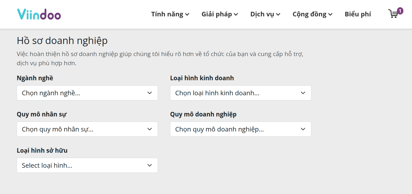Click arrow icon in Ngành nghề select
This screenshot has width=412, height=194.
click(150, 93)
